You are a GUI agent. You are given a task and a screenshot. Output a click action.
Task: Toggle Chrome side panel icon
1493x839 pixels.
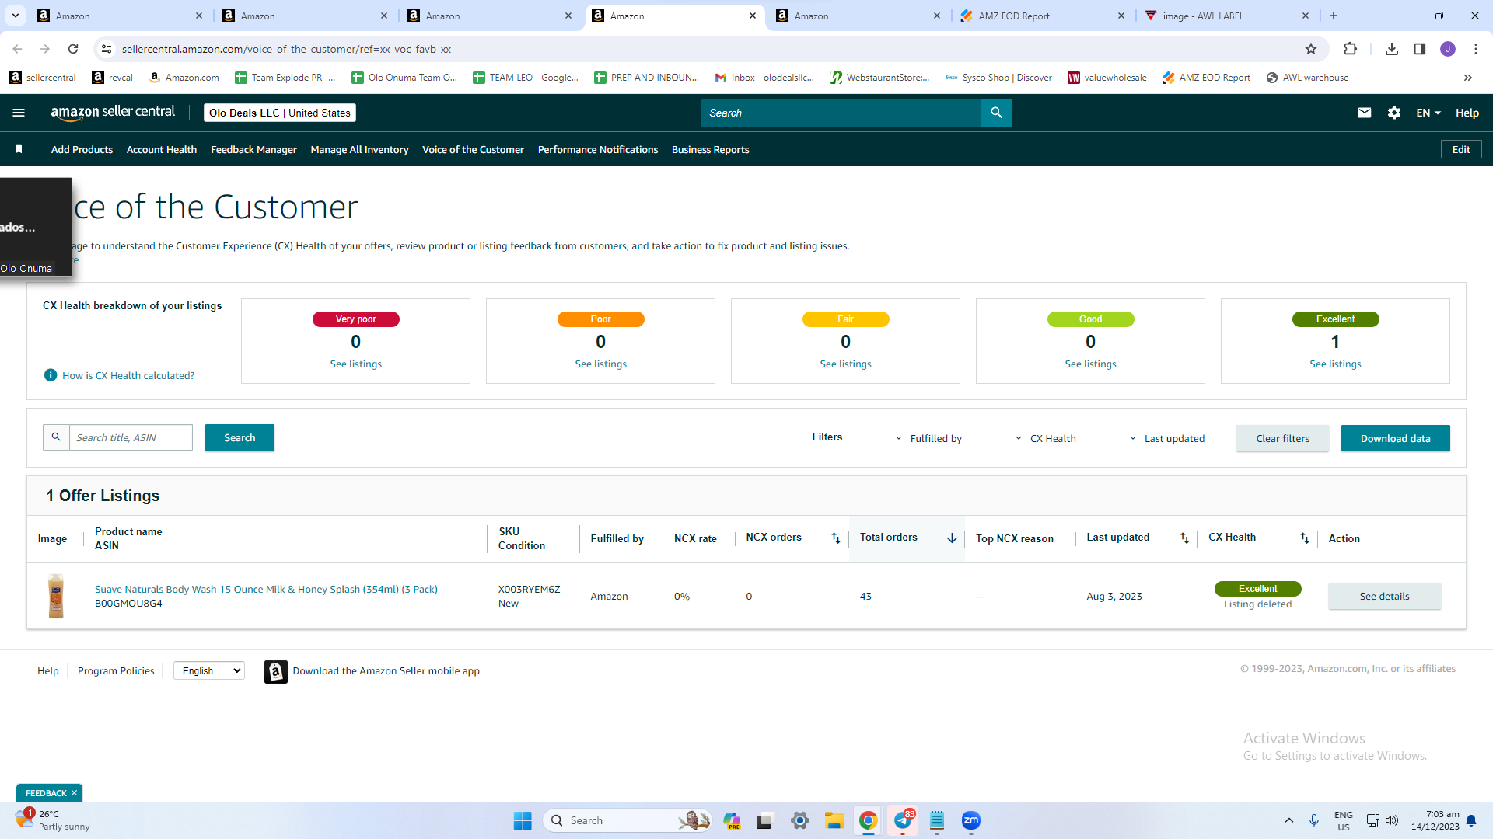pos(1420,49)
